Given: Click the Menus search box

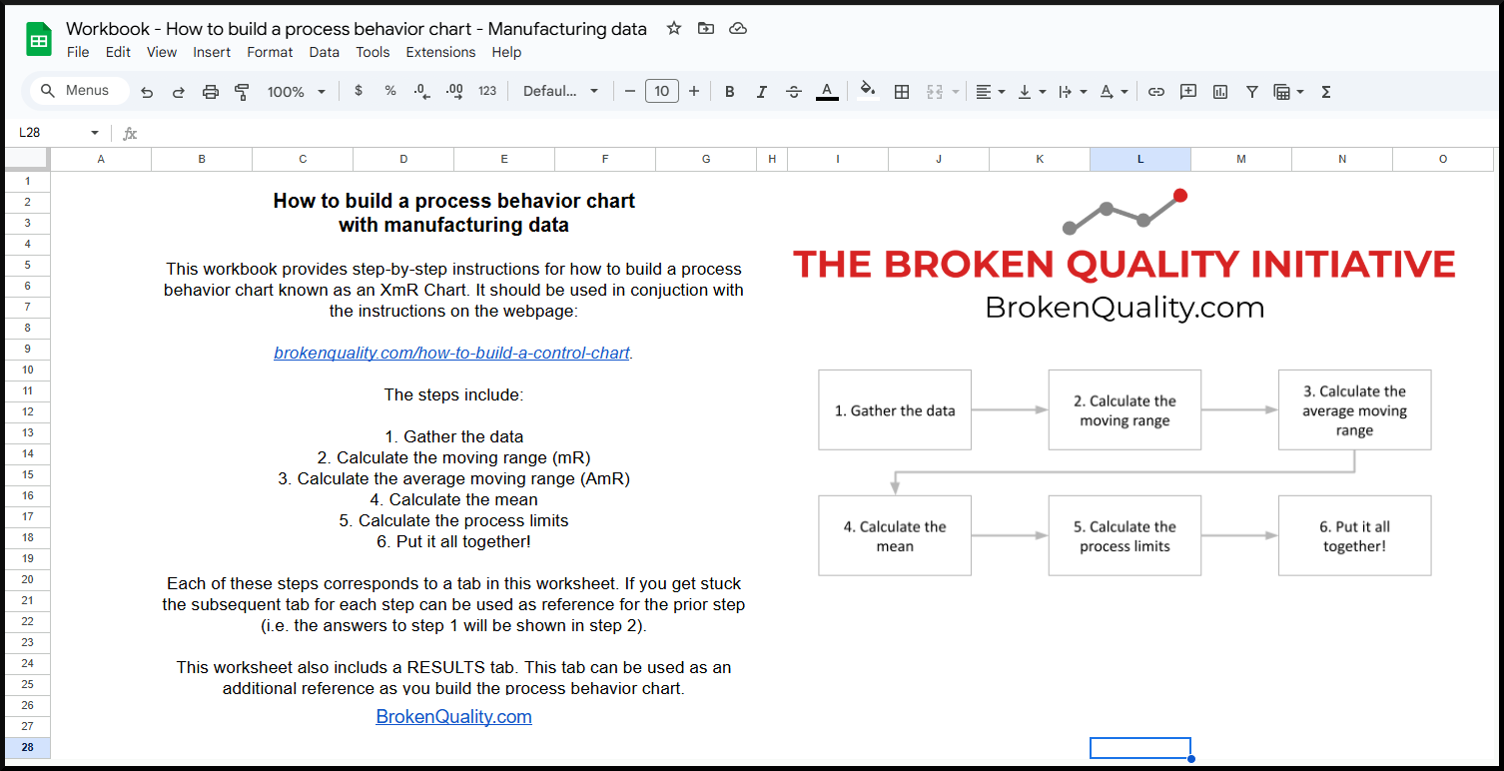Looking at the screenshot, I should click(x=79, y=91).
